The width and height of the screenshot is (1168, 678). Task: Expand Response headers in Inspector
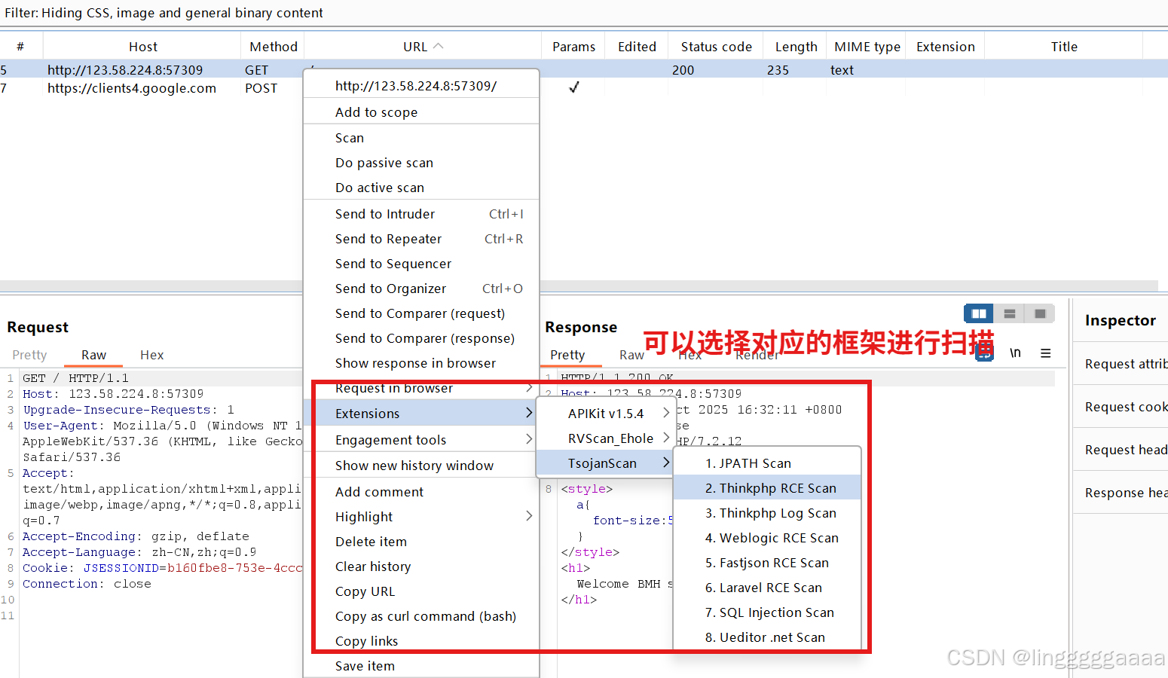pyautogui.click(x=1121, y=493)
